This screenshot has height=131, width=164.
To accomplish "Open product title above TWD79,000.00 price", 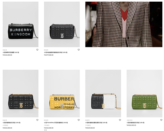I will 56,52.
